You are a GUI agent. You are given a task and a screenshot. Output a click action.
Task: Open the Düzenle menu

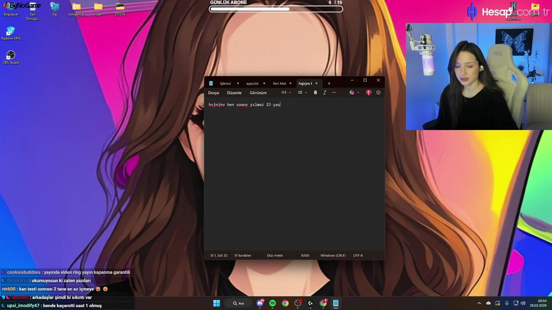[x=234, y=93]
